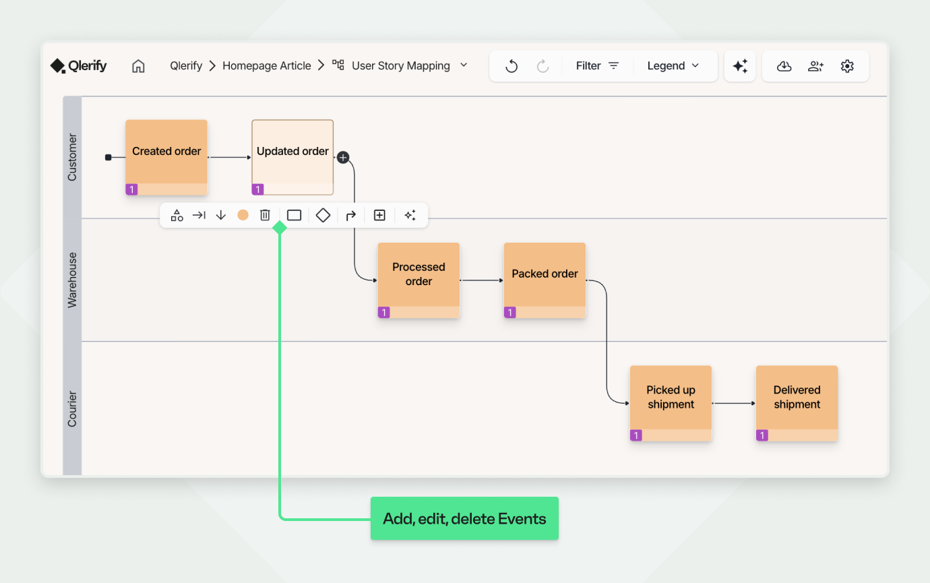Select the Warehouse swimlane label

72,280
